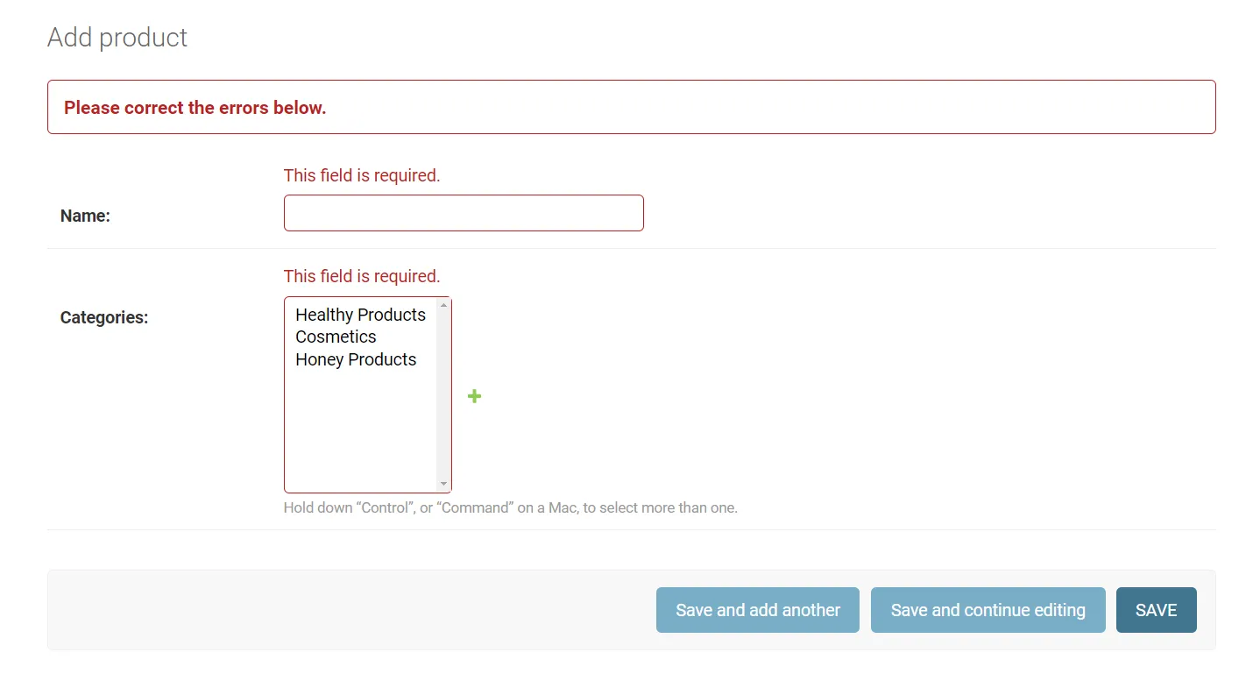Image resolution: width=1260 pixels, height=695 pixels.
Task: Click the Add product page heading
Action: tap(117, 37)
